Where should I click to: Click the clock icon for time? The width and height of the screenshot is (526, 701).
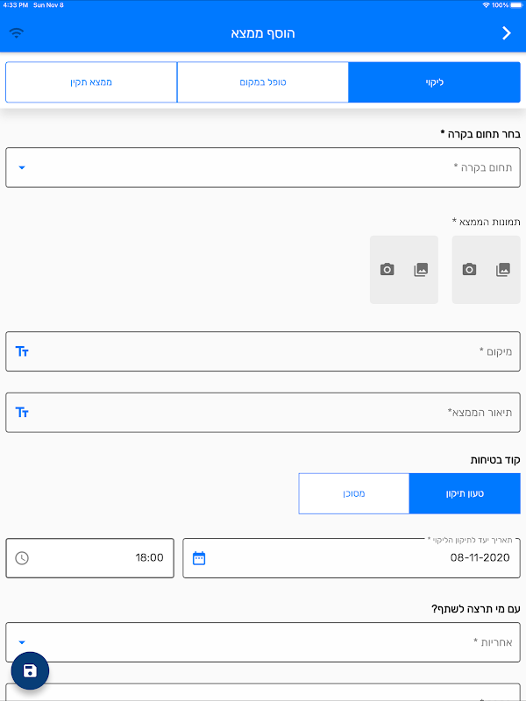22,558
